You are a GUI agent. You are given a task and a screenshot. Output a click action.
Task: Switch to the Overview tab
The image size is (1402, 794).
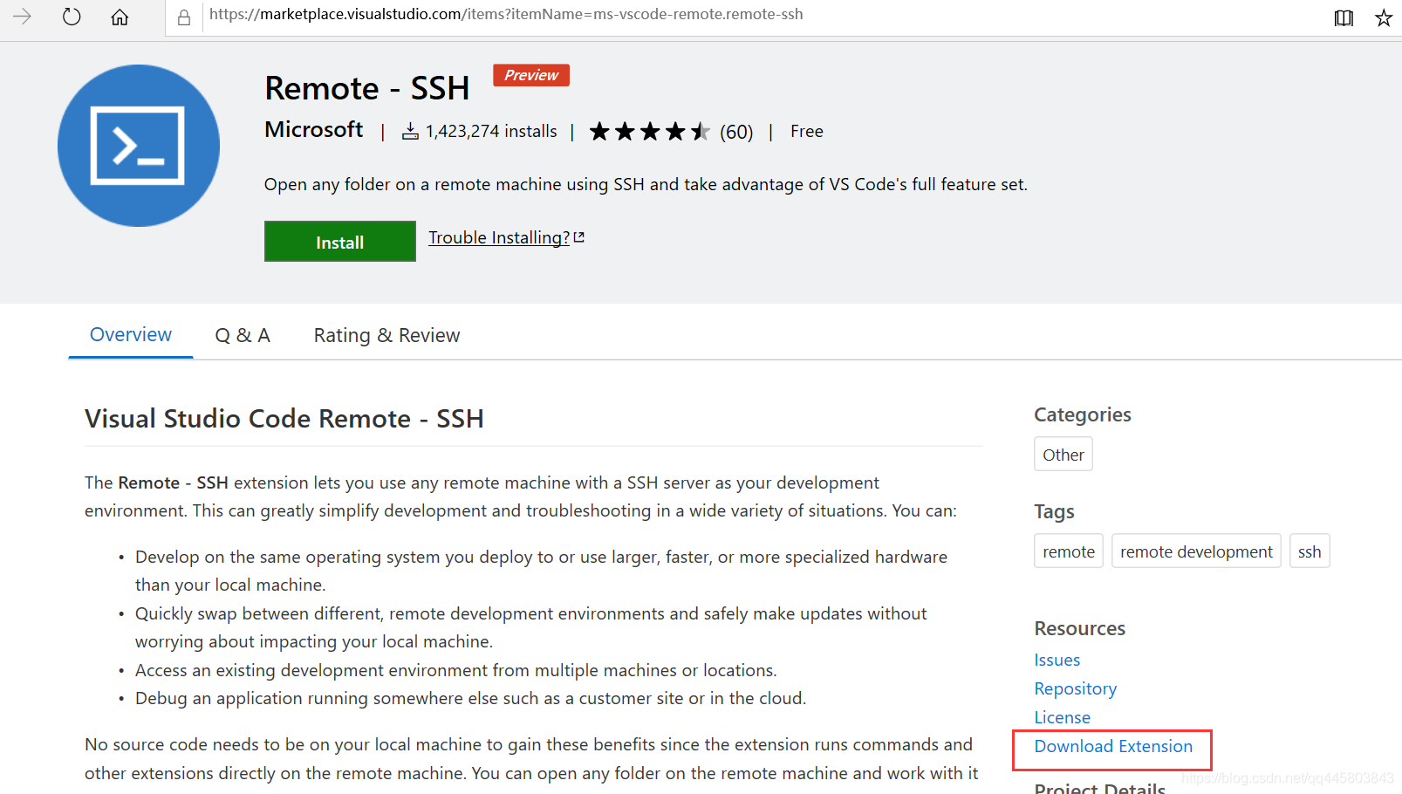click(131, 335)
